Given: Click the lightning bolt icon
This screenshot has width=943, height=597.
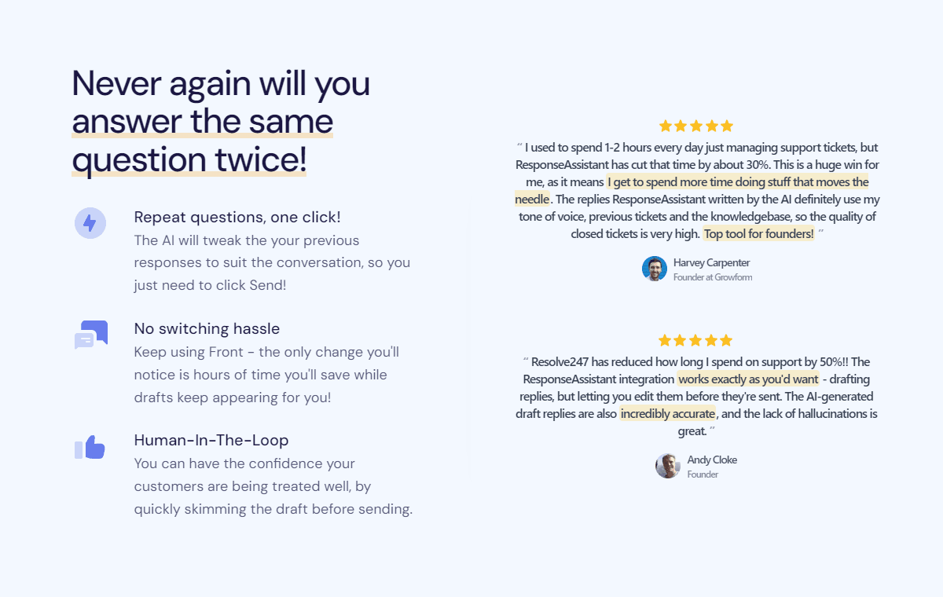Looking at the screenshot, I should point(90,223).
